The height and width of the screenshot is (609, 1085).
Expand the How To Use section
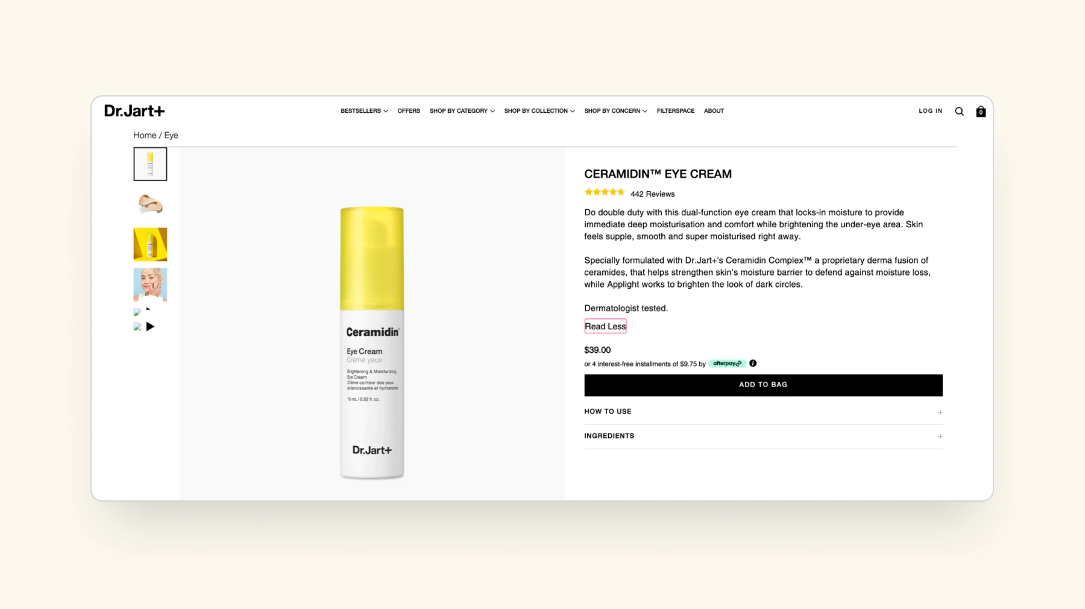pyautogui.click(x=763, y=412)
